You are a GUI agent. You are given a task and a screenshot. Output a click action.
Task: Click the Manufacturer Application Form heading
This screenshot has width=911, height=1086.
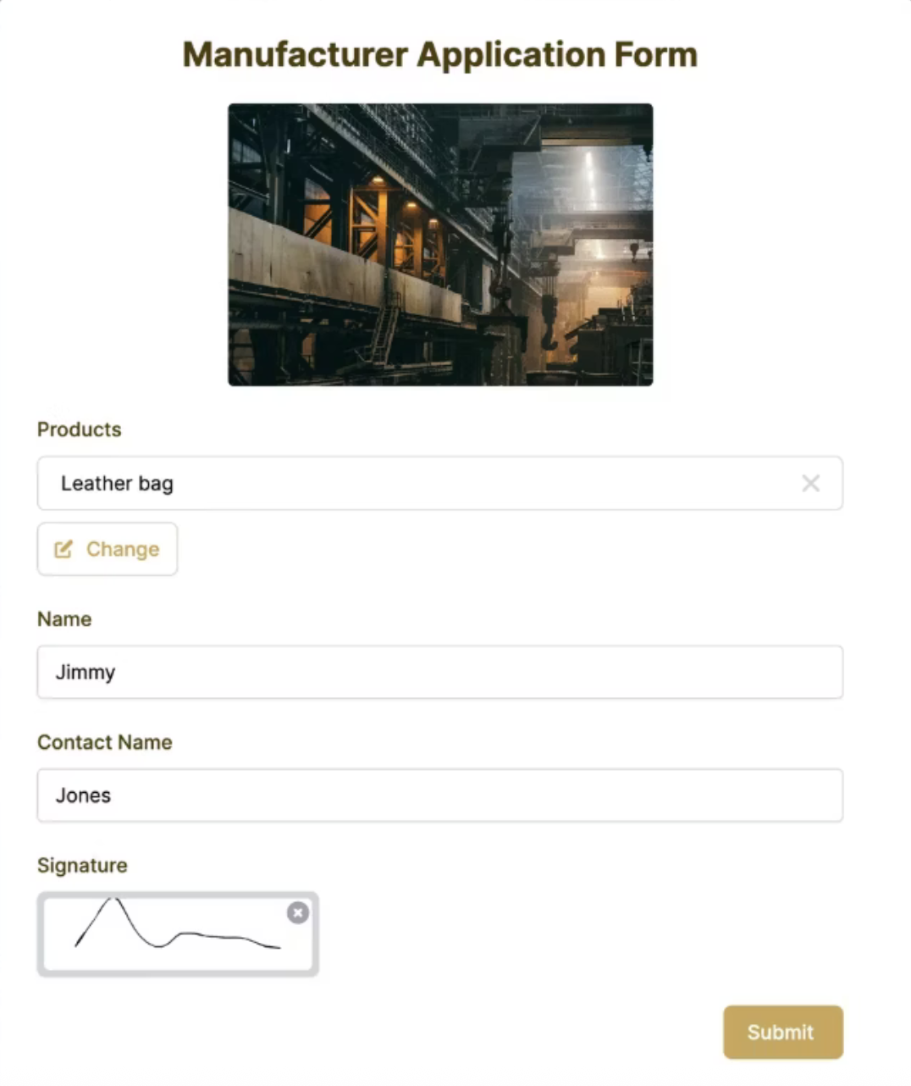440,55
